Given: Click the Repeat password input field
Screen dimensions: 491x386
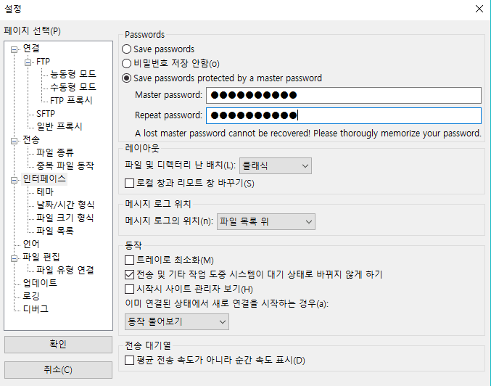Looking at the screenshot, I should tap(344, 115).
